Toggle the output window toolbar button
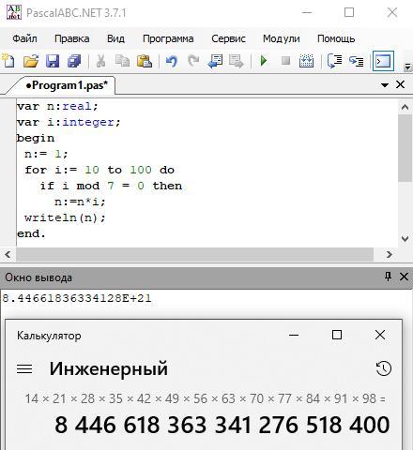The width and height of the screenshot is (413, 450). pyautogui.click(x=383, y=61)
